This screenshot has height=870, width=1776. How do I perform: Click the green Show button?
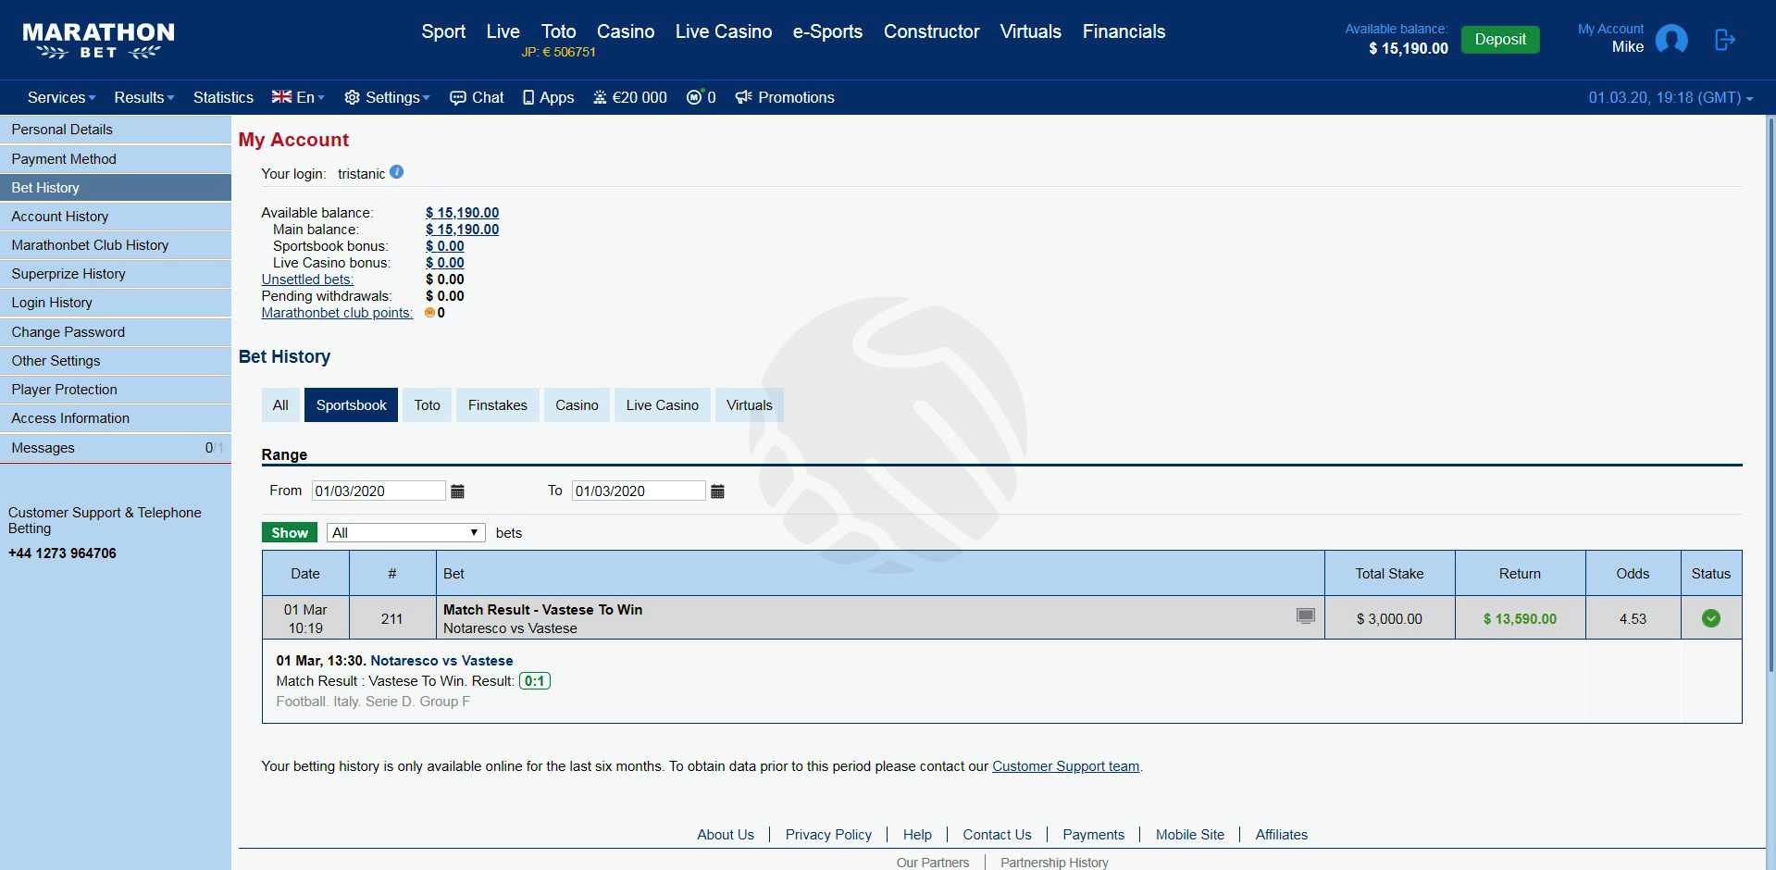pos(290,532)
